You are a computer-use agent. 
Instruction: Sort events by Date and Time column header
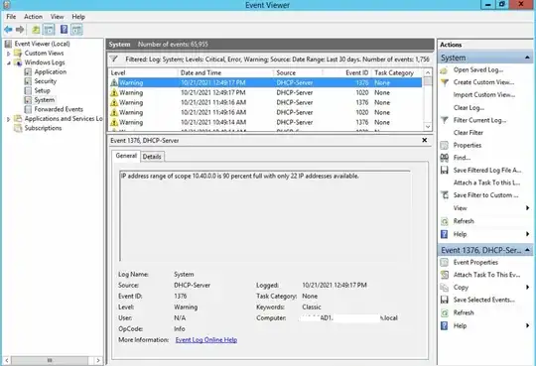point(225,72)
